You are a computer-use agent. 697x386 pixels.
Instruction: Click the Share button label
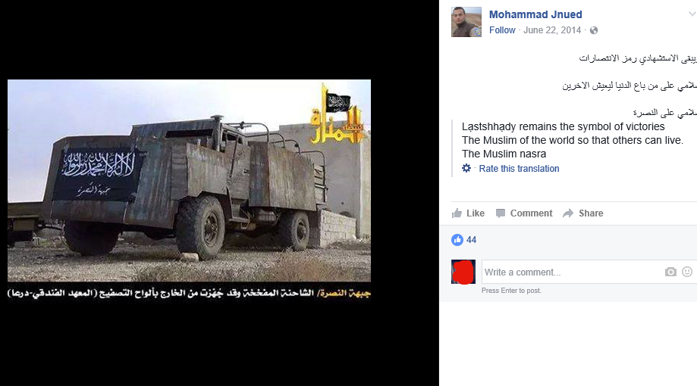(591, 213)
